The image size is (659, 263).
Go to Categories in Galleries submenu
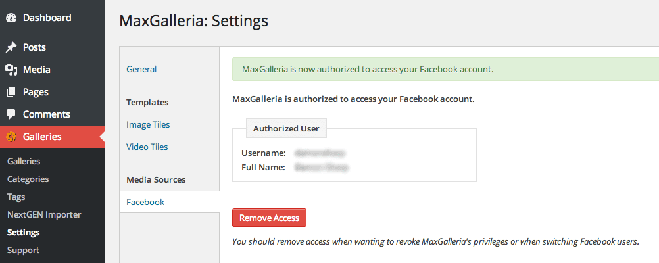point(28,179)
